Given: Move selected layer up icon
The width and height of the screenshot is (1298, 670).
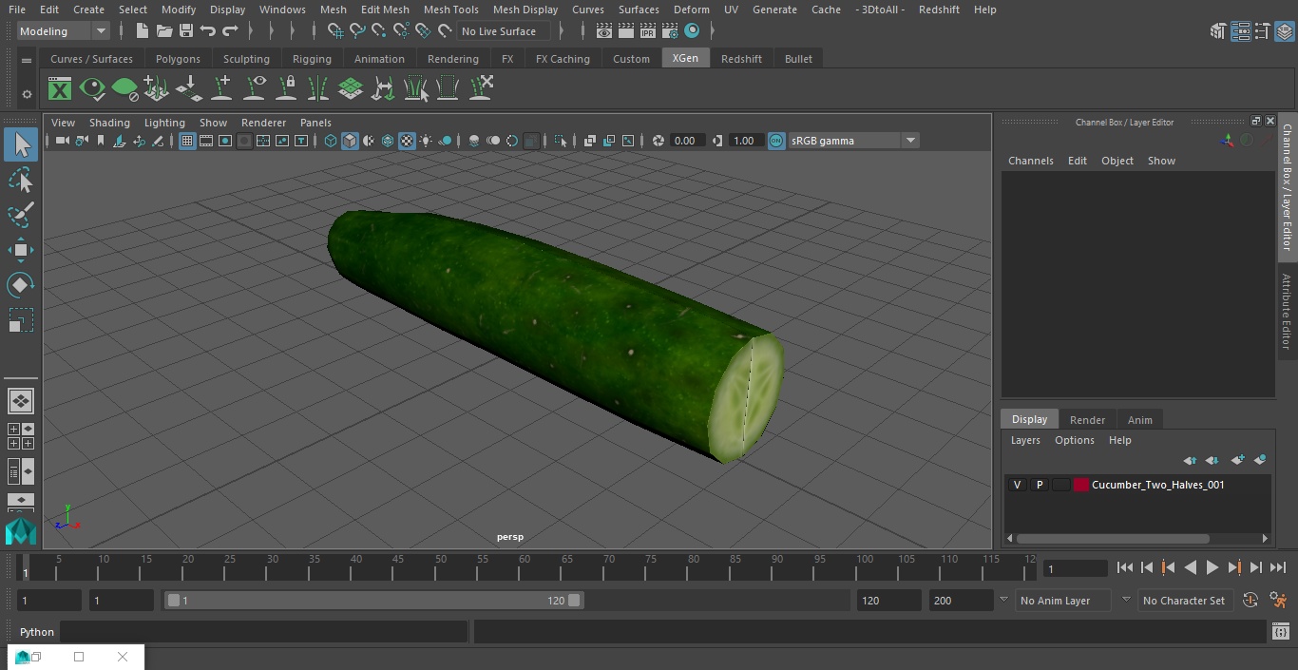Looking at the screenshot, I should pos(1190,460).
